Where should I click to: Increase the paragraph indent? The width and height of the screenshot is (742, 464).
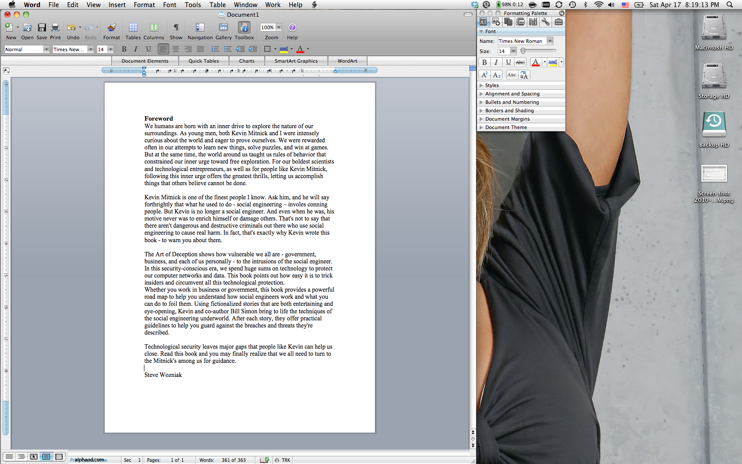(253, 49)
